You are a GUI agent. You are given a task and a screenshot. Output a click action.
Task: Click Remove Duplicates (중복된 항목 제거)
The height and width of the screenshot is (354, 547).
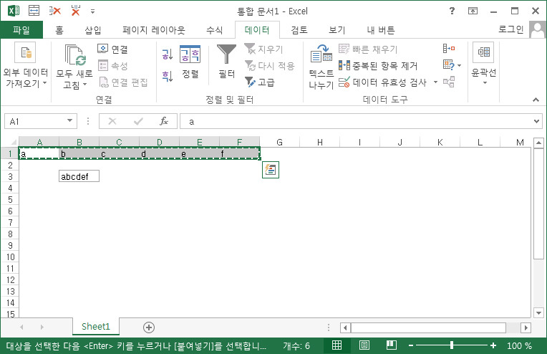(x=378, y=65)
